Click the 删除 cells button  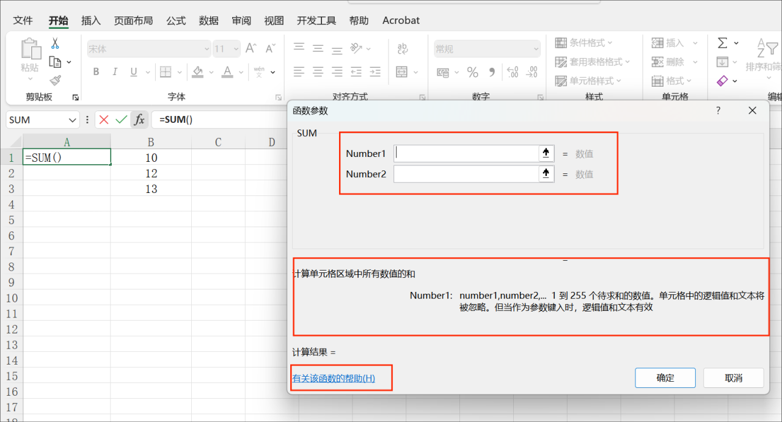coord(667,62)
